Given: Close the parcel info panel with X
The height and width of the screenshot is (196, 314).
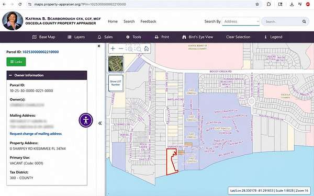Looking at the screenshot, I should click(x=99, y=46).
